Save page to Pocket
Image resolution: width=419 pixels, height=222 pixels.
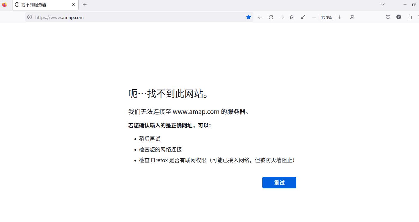[x=388, y=17]
